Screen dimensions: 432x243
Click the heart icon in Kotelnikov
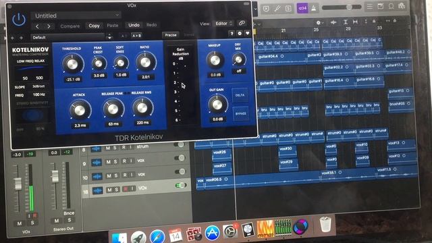[x=248, y=33]
